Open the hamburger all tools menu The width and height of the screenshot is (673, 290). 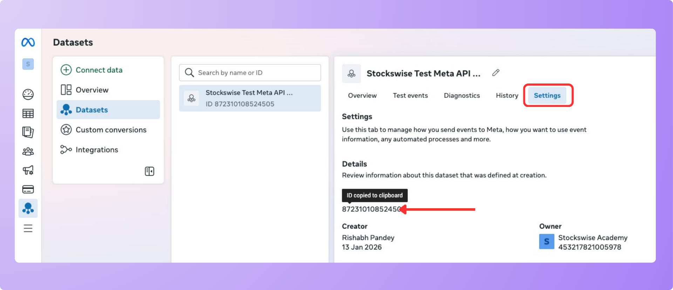(28, 229)
